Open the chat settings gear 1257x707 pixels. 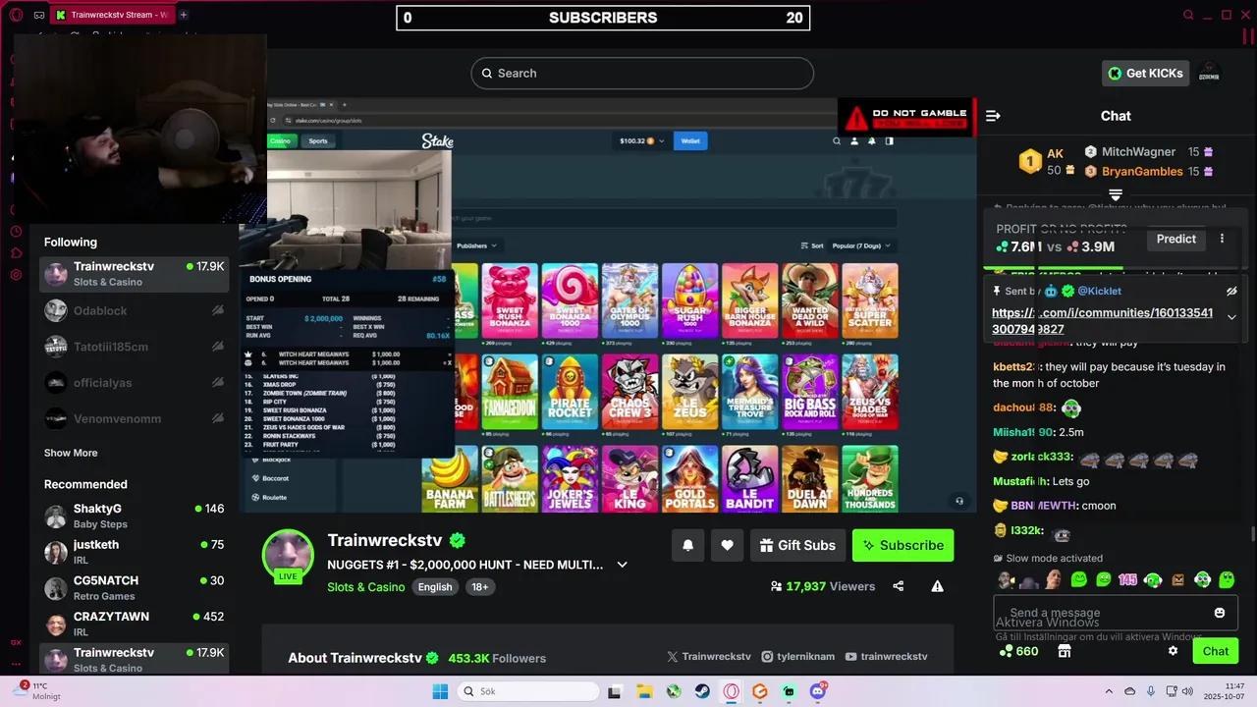1173,651
